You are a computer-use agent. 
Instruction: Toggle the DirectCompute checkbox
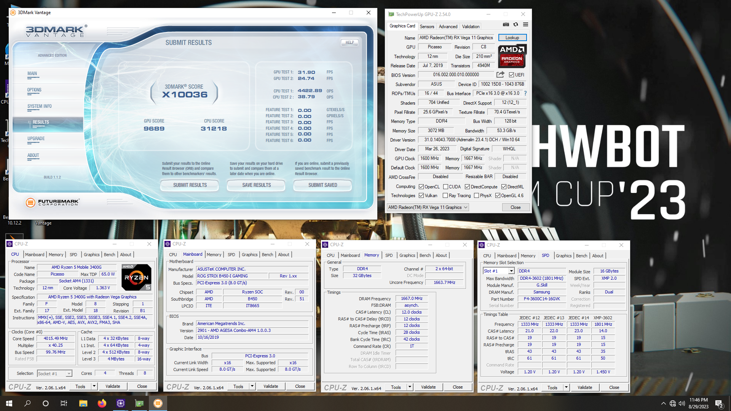tap(467, 187)
